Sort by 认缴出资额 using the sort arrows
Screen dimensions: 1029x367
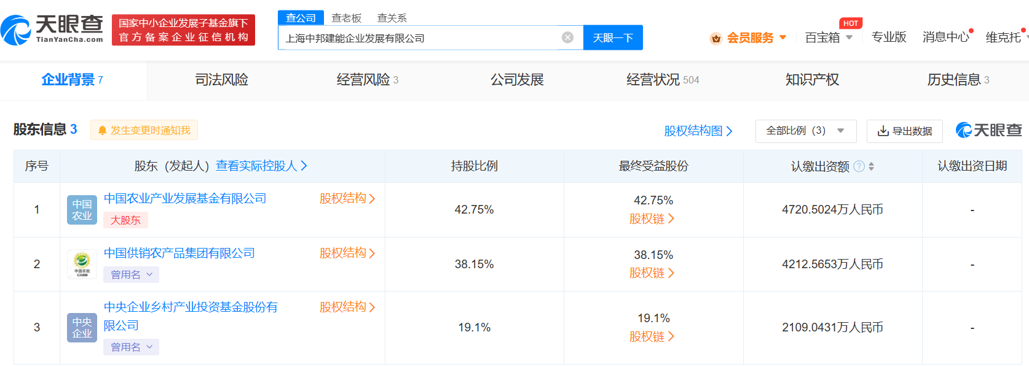tap(871, 166)
